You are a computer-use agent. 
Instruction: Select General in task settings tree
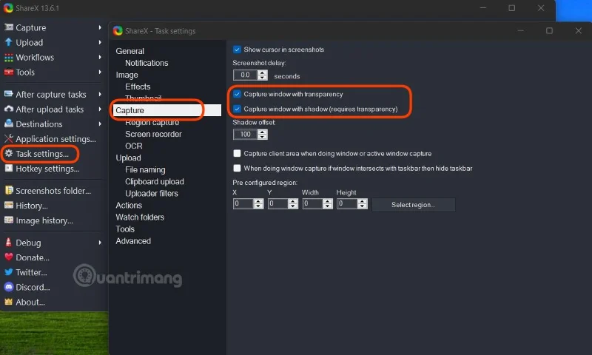[130, 51]
